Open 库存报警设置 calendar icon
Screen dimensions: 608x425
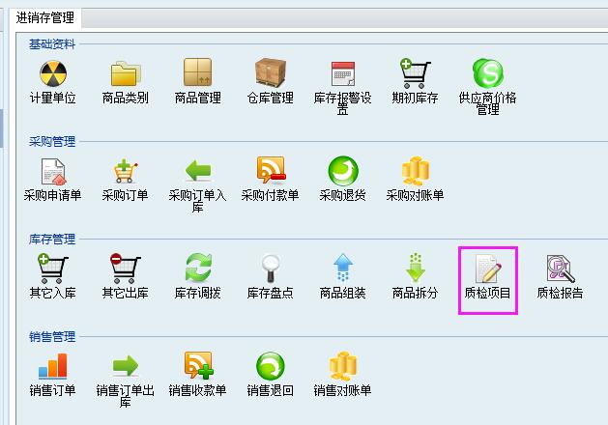tap(343, 73)
